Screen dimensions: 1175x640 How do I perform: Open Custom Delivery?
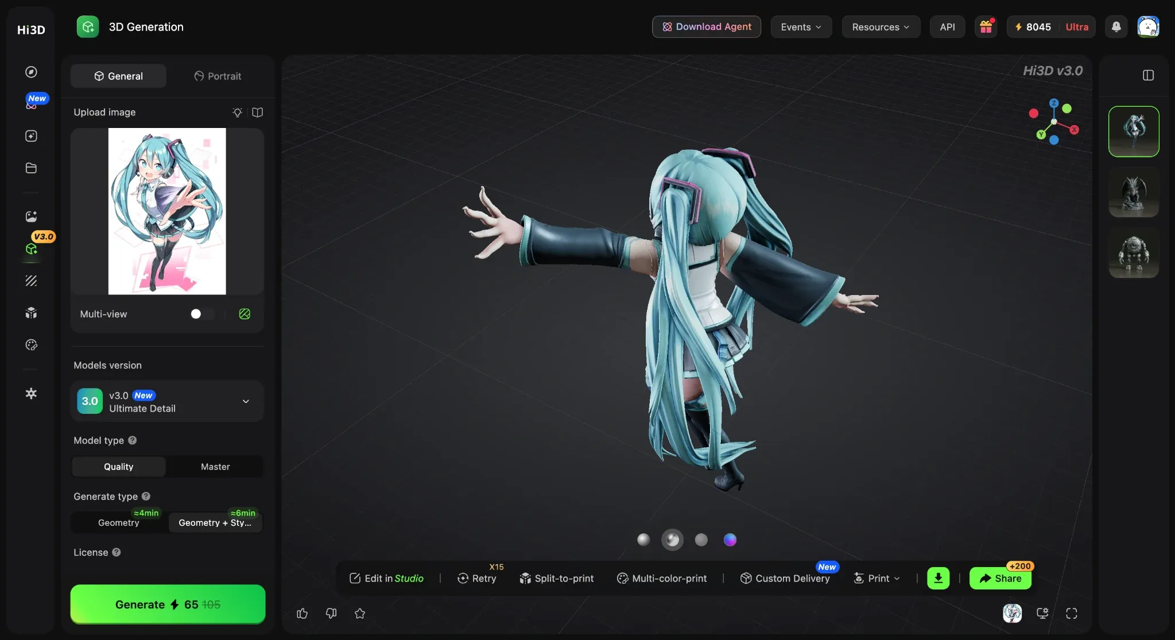[785, 578]
